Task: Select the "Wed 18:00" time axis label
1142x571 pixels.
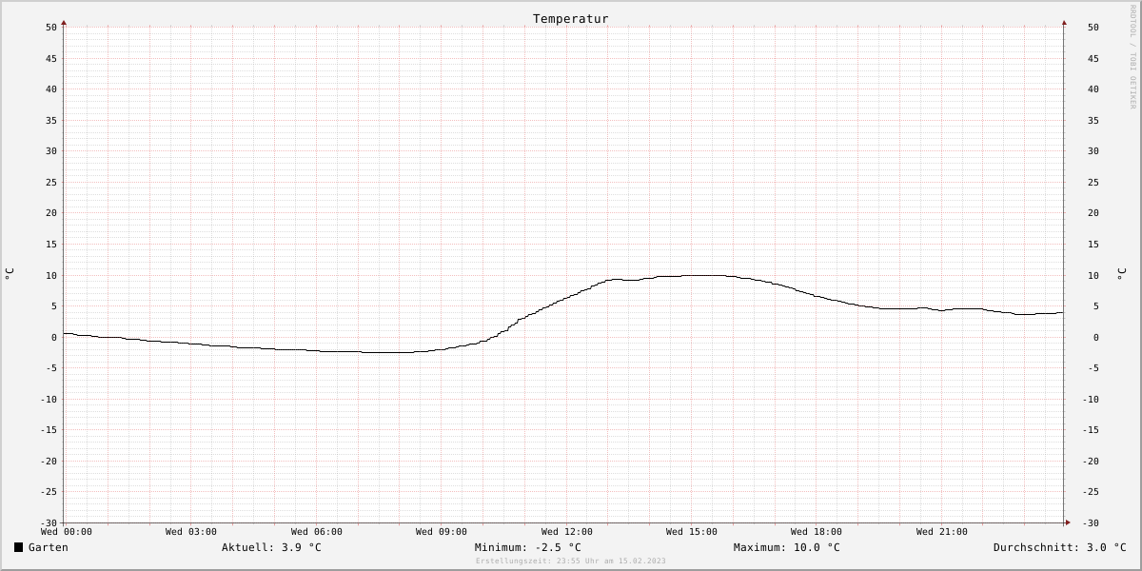Action: [x=817, y=532]
